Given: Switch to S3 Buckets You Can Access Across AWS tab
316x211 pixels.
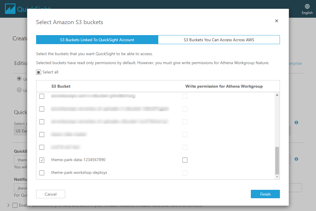Looking at the screenshot, I should pyautogui.click(x=219, y=40).
